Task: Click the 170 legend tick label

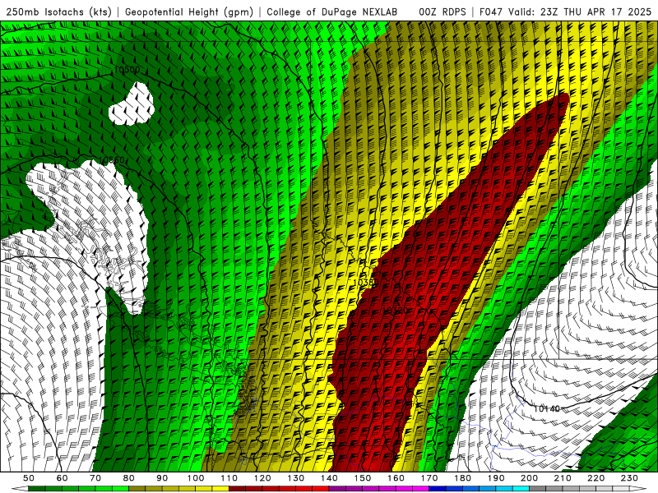Action: click(429, 478)
